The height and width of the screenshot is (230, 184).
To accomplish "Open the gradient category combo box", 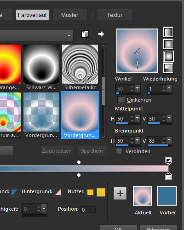I will (x=36, y=35).
